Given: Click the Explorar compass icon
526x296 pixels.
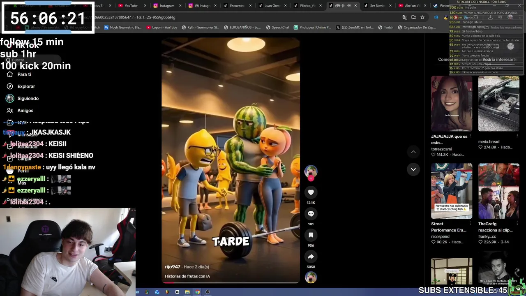Looking at the screenshot, I should click(10, 86).
